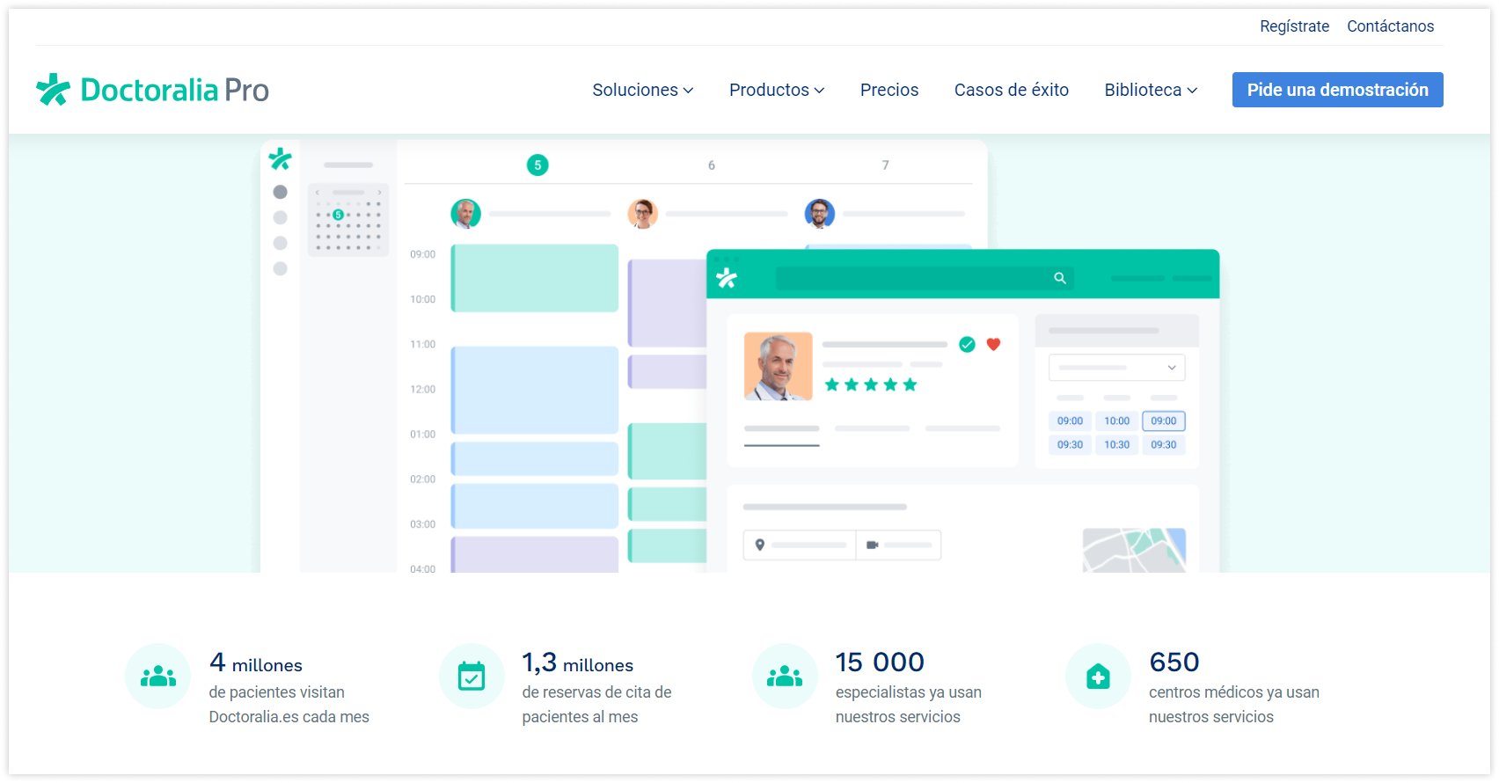
Task: Click the location pin icon
Action: [x=760, y=545]
